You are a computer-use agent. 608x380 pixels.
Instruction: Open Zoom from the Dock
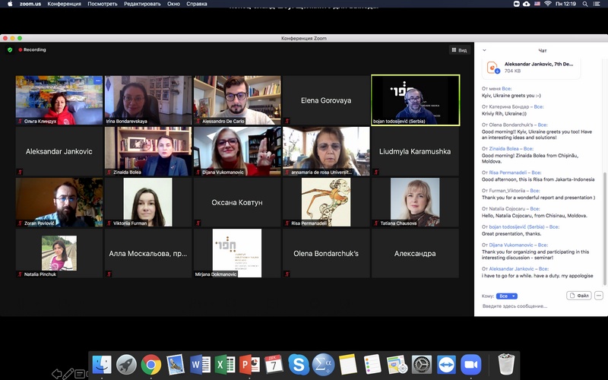coord(471,365)
